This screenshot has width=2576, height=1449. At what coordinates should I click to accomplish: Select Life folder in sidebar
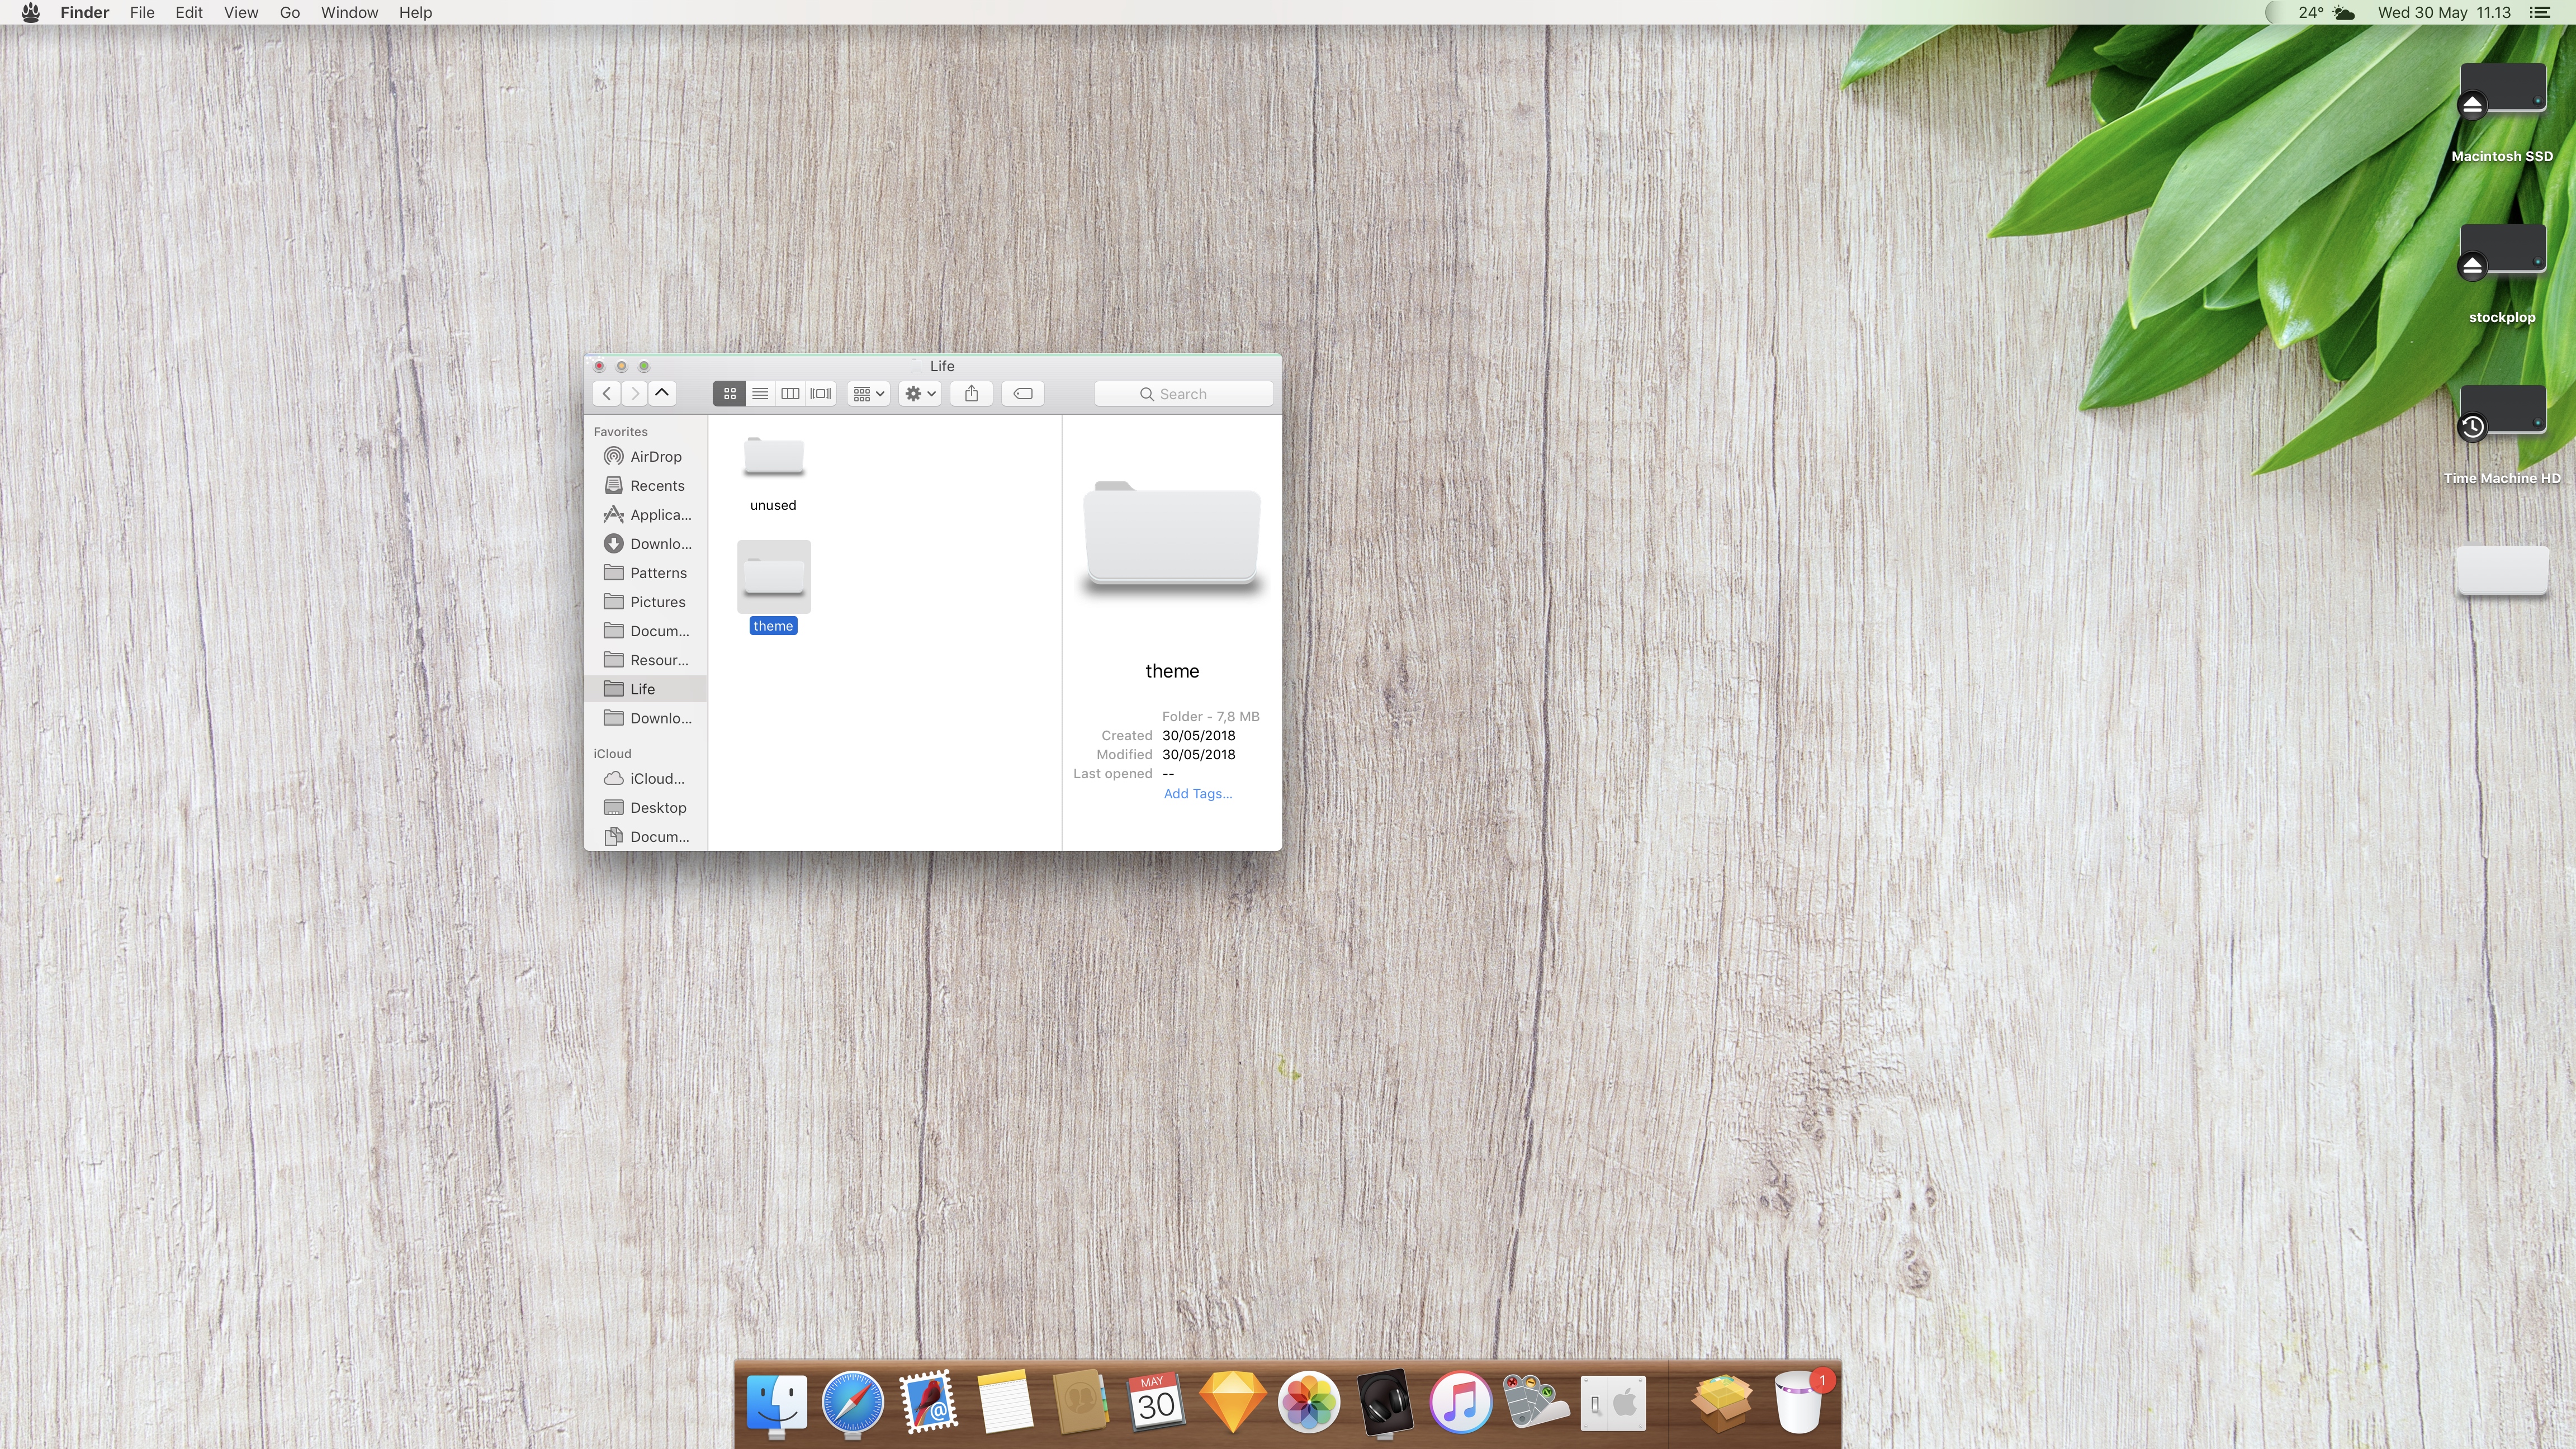coord(645,689)
